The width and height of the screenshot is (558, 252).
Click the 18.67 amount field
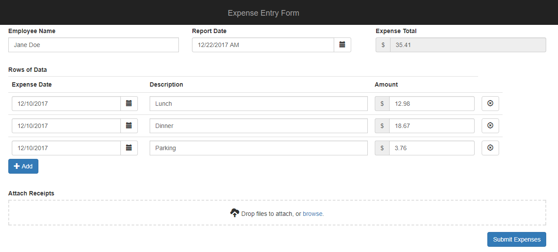pyautogui.click(x=431, y=126)
